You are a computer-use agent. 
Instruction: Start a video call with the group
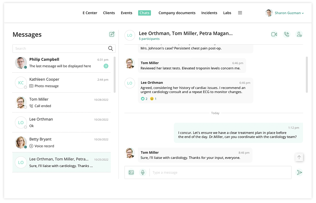click(274, 34)
